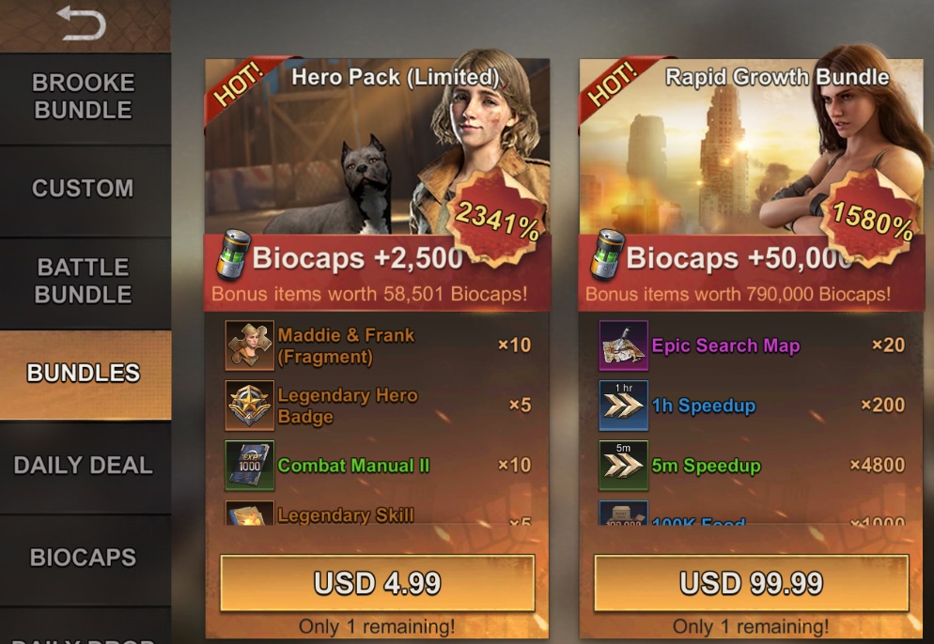934x644 pixels.
Task: Open the Biocaps tab
Action: (x=86, y=560)
